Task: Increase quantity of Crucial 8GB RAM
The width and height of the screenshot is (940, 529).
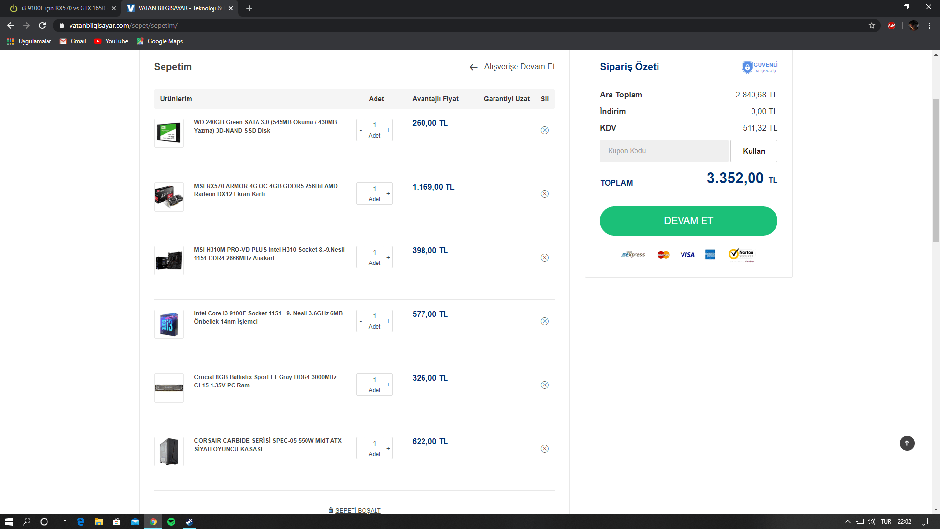Action: (x=388, y=385)
